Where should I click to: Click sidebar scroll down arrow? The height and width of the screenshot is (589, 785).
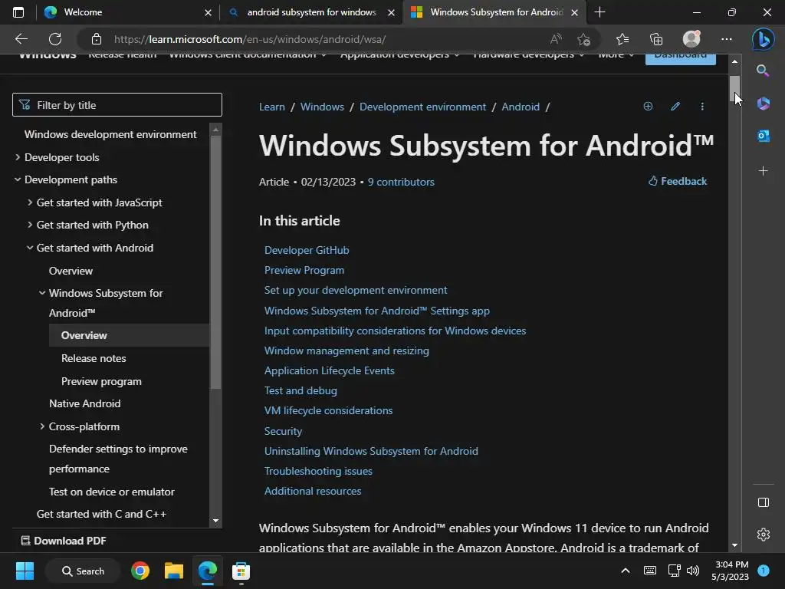coord(215,521)
